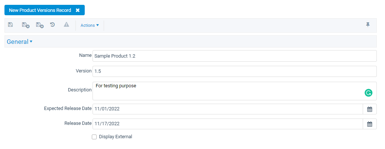Image resolution: width=385 pixels, height=149 pixels.
Task: Open calendar picker for Release Date
Action: [x=369, y=124]
